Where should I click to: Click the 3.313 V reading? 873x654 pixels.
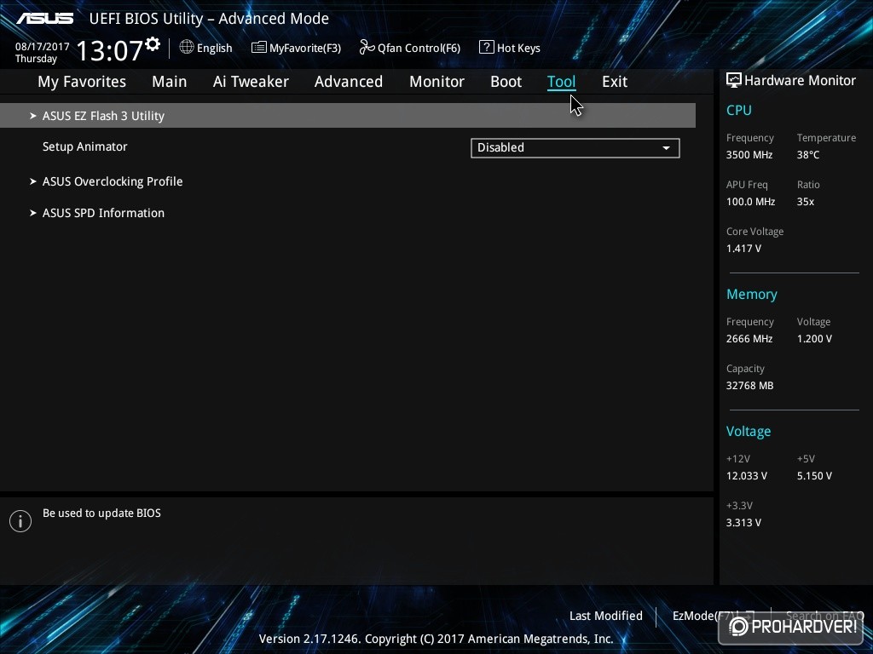pyautogui.click(x=743, y=523)
